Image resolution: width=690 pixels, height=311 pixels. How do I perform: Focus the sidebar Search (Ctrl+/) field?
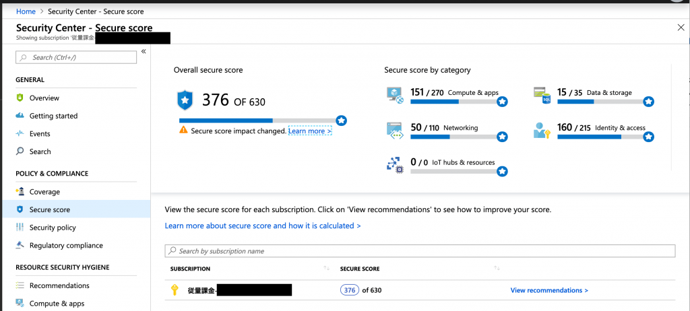coord(76,57)
